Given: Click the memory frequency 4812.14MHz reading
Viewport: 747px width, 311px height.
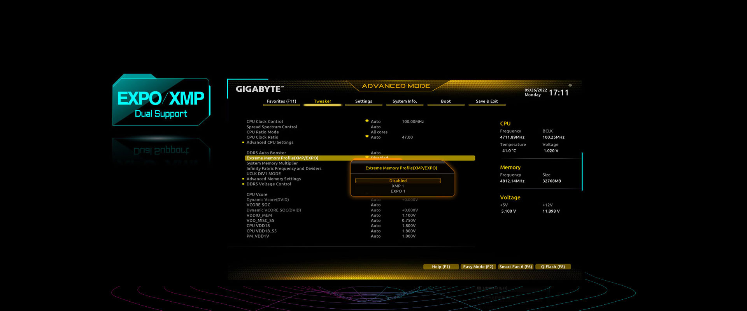Looking at the screenshot, I should [512, 181].
